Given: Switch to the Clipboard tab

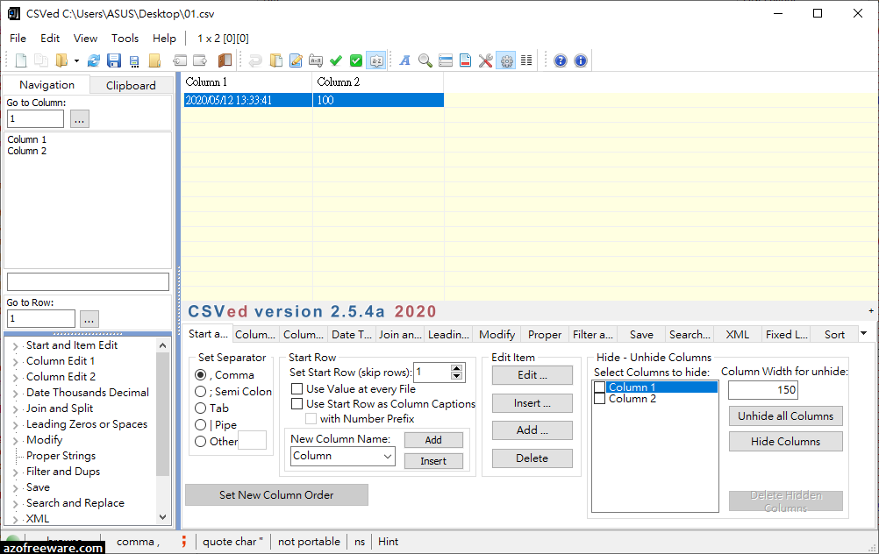Looking at the screenshot, I should tap(130, 85).
